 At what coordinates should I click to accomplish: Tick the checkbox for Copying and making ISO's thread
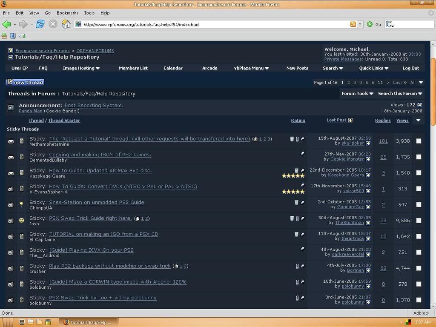[419, 157]
